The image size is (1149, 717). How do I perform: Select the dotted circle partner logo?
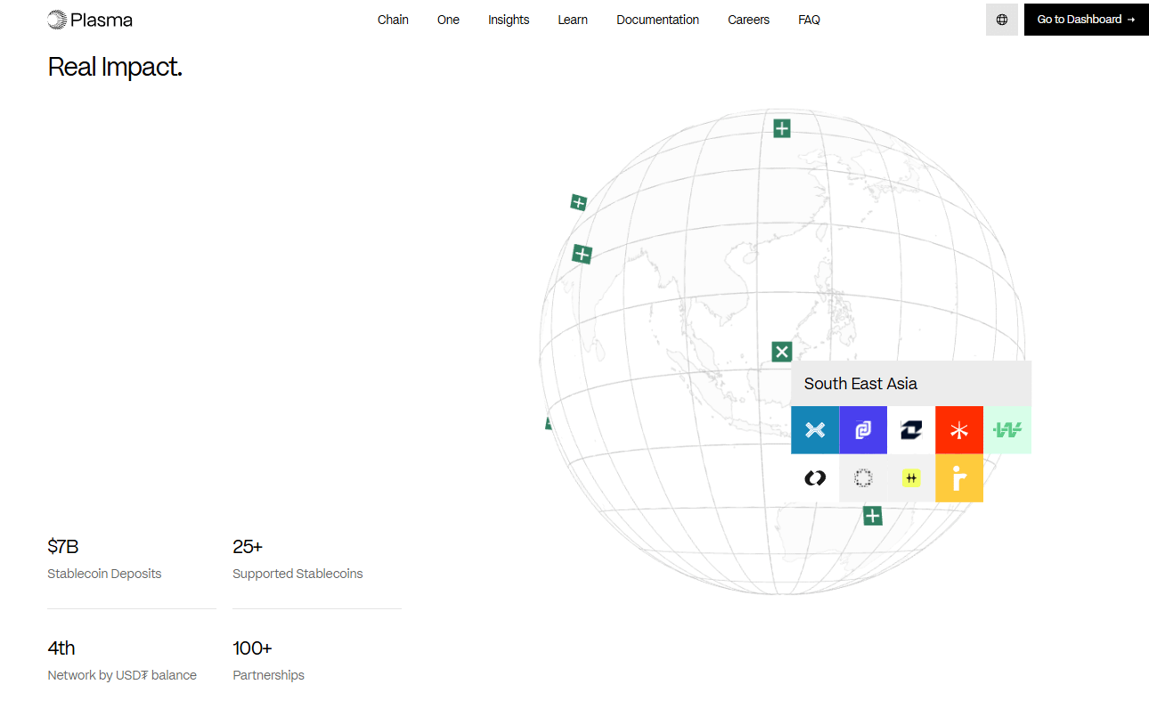coord(863,478)
